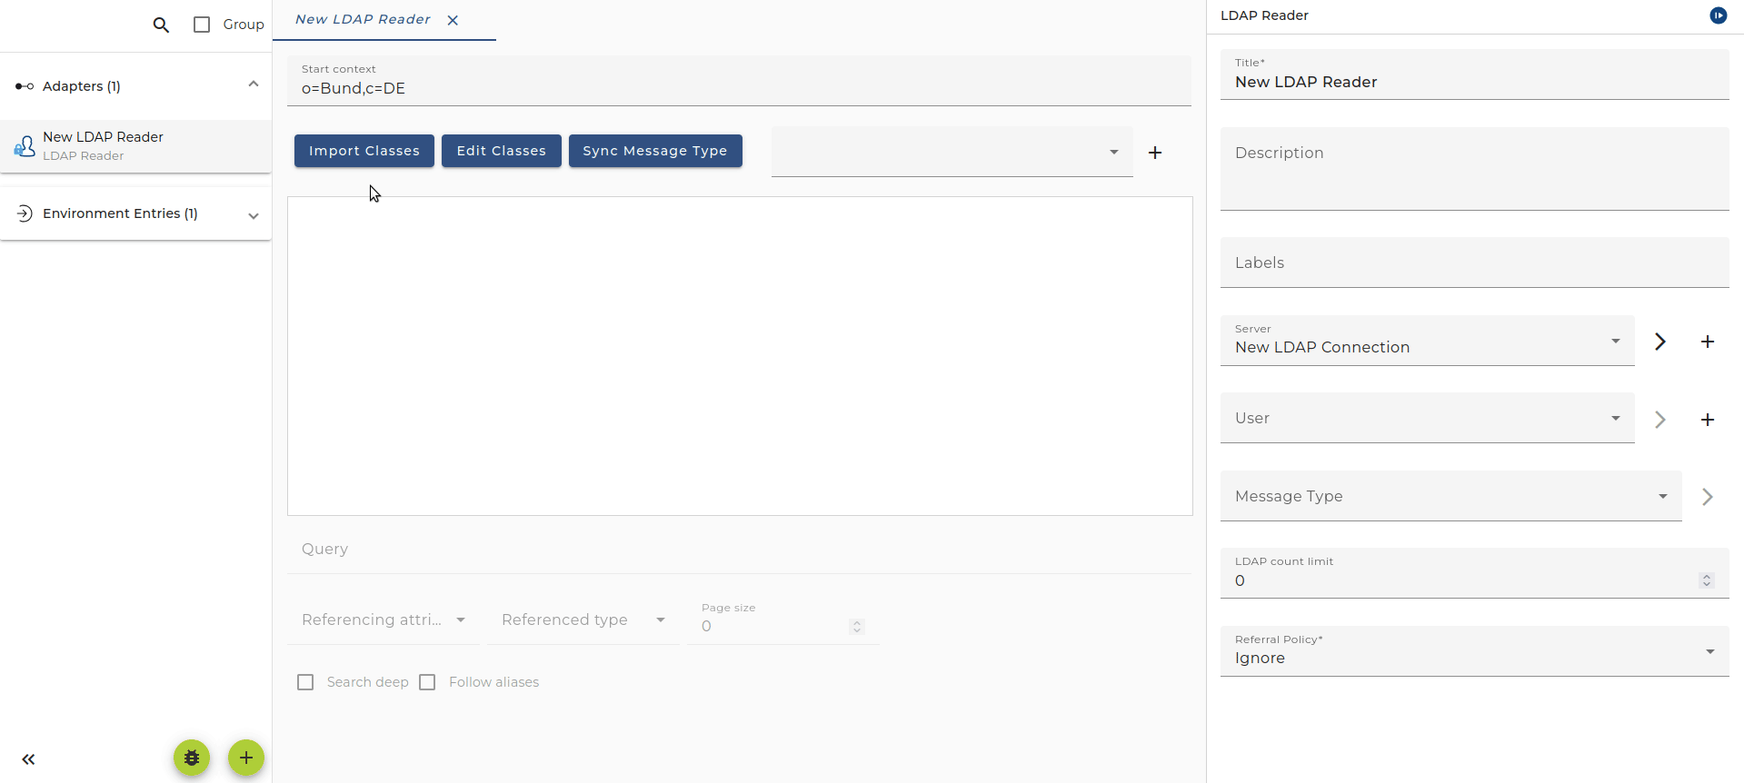
Task: Adjust the LDAP count limit stepper
Action: (1707, 580)
